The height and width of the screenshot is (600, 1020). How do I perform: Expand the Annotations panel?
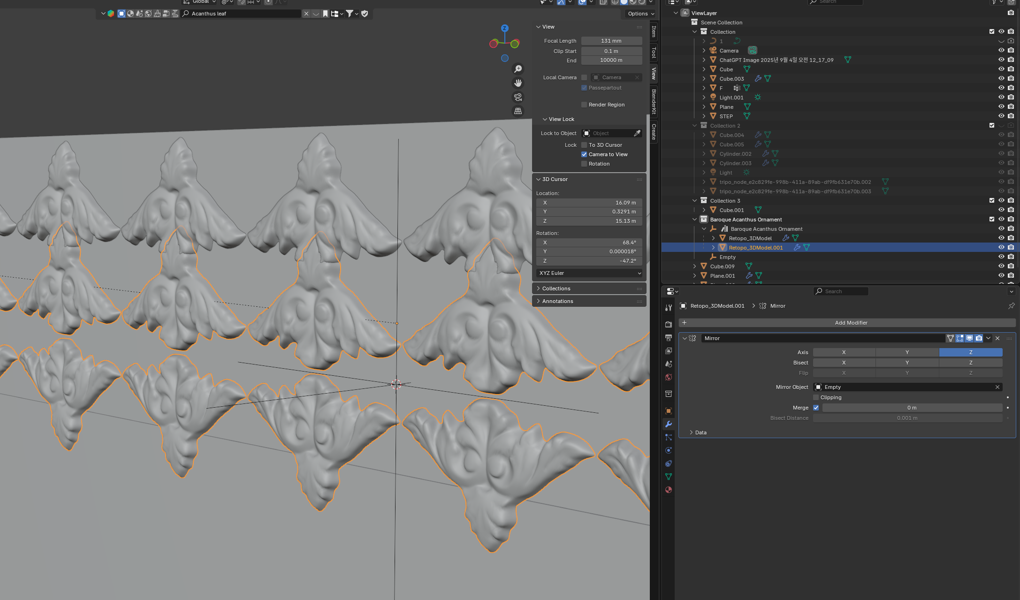(x=557, y=301)
